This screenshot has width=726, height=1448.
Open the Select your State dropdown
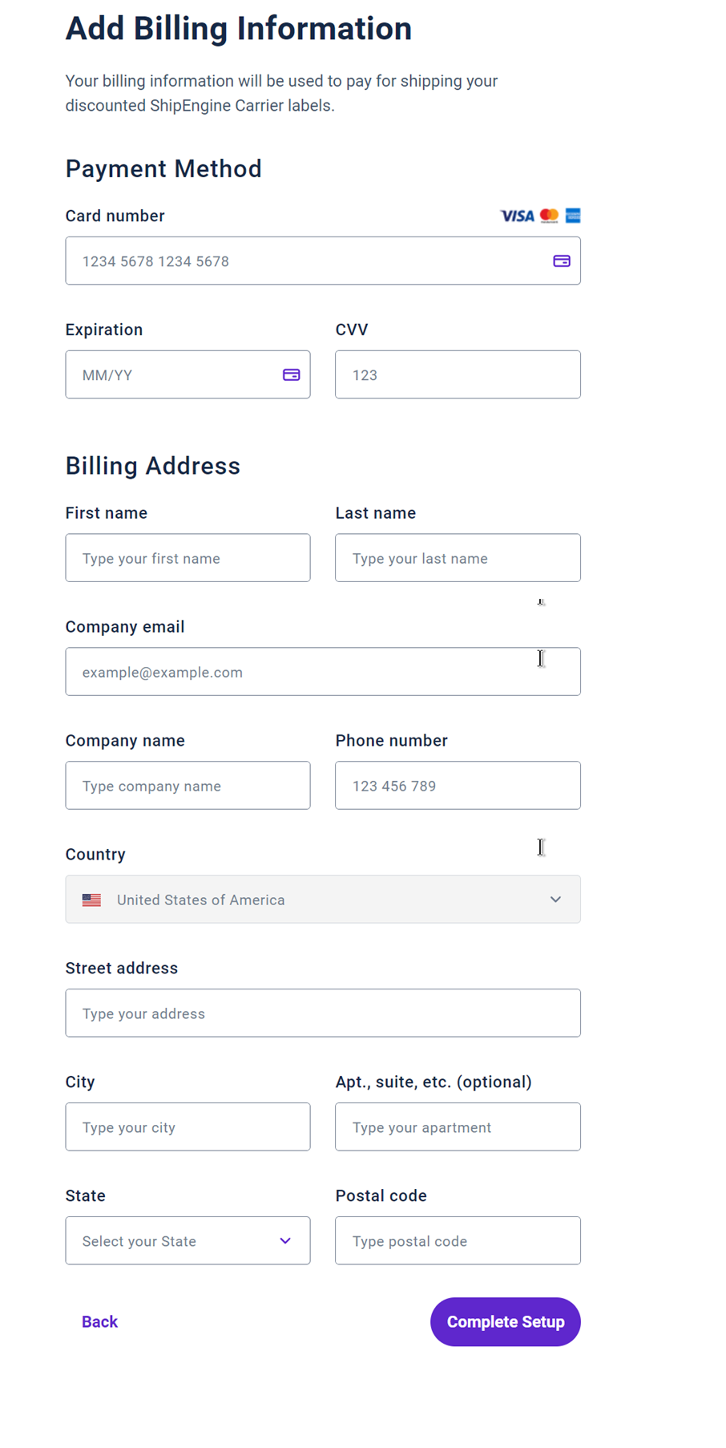point(188,1240)
